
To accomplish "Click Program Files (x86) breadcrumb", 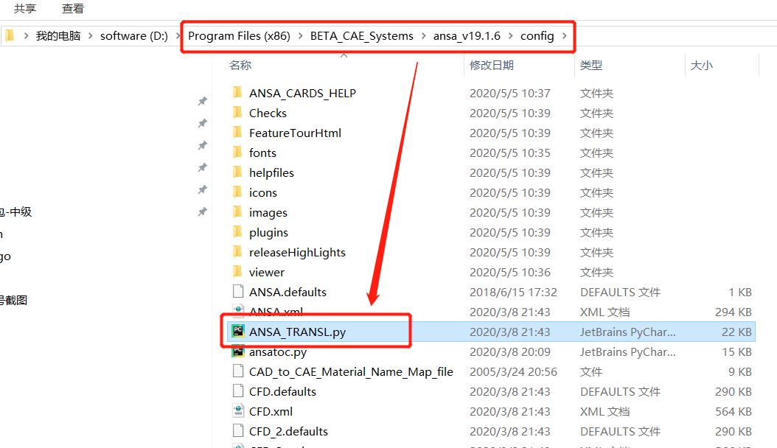I will click(239, 35).
